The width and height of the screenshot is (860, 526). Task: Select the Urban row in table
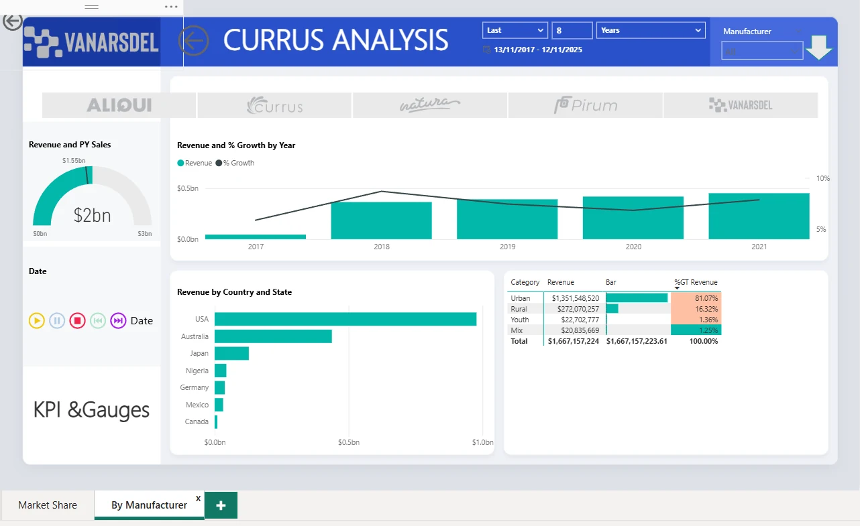coord(614,298)
